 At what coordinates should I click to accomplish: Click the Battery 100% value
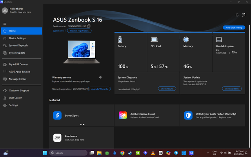(x=123, y=66)
